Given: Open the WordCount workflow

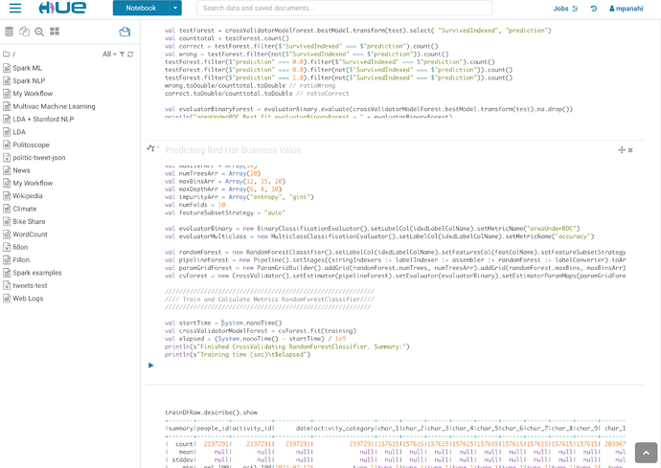Looking at the screenshot, I should pos(31,234).
